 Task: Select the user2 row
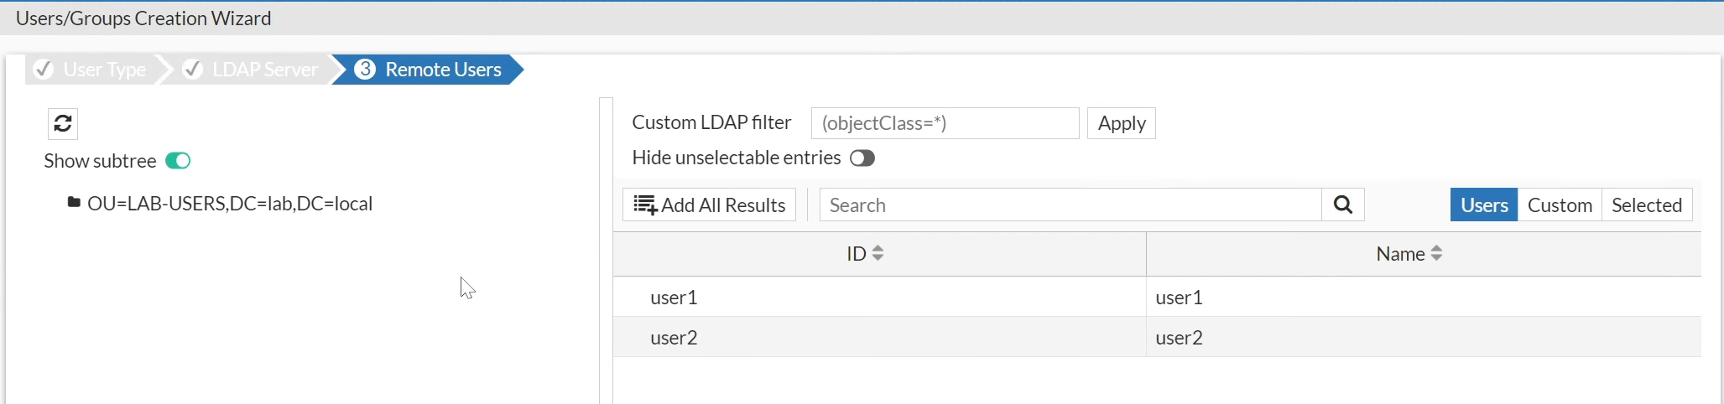coord(1157,337)
